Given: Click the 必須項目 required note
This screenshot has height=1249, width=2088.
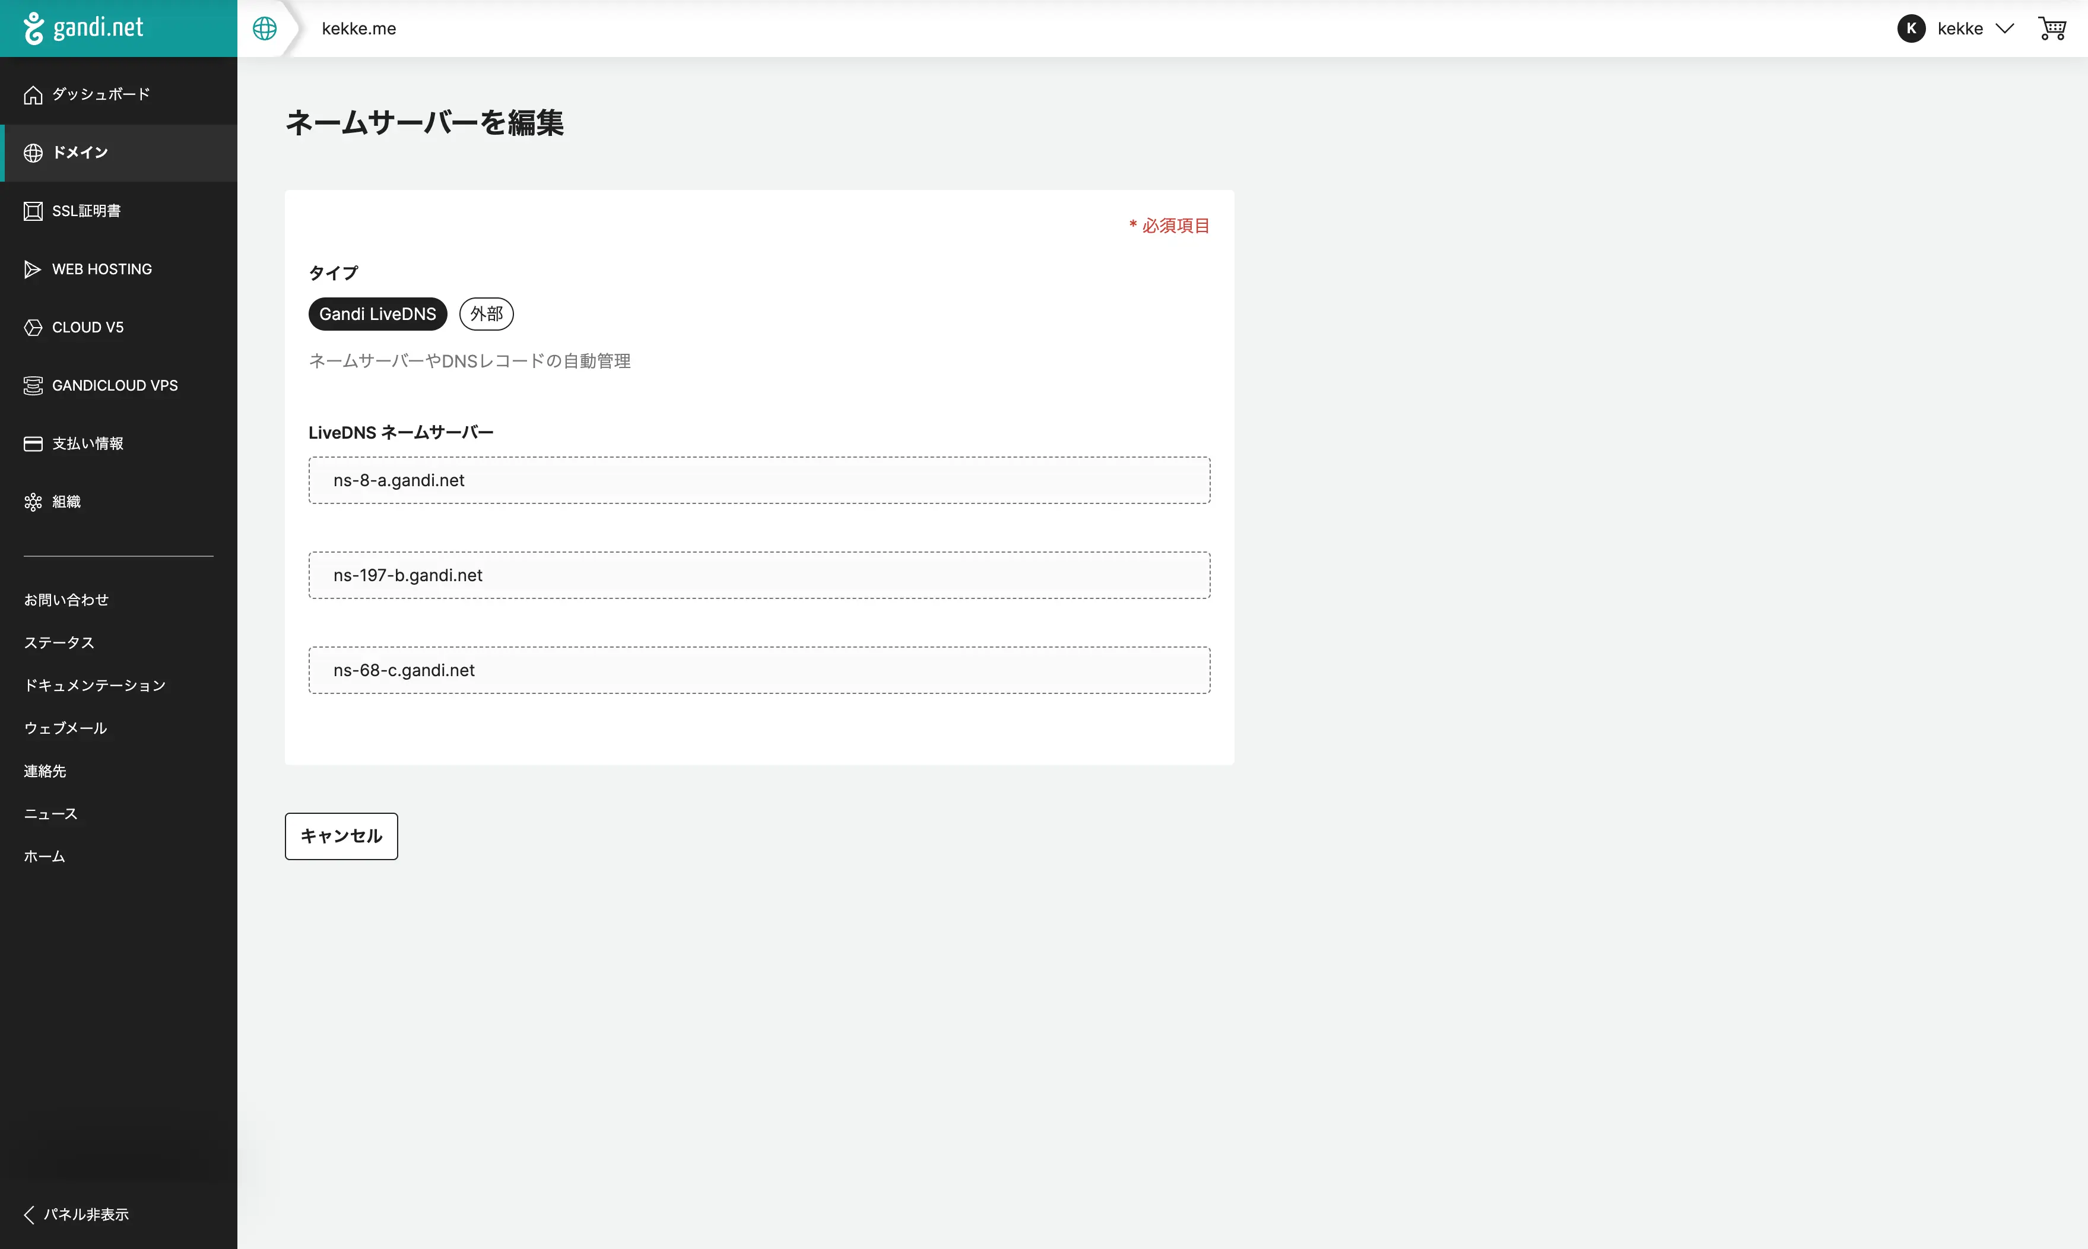Looking at the screenshot, I should click(1169, 226).
